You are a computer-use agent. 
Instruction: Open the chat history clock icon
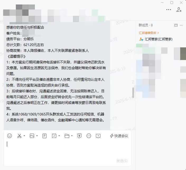98,136
